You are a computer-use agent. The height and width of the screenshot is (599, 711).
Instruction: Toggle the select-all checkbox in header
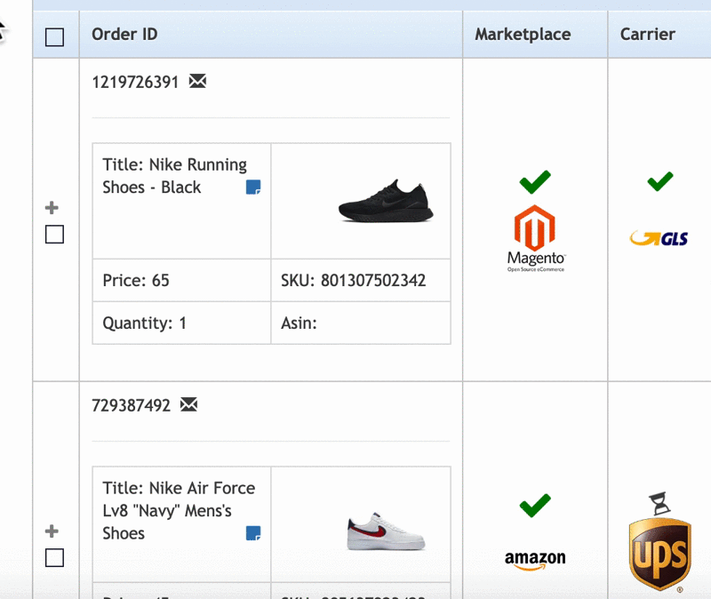click(x=54, y=37)
